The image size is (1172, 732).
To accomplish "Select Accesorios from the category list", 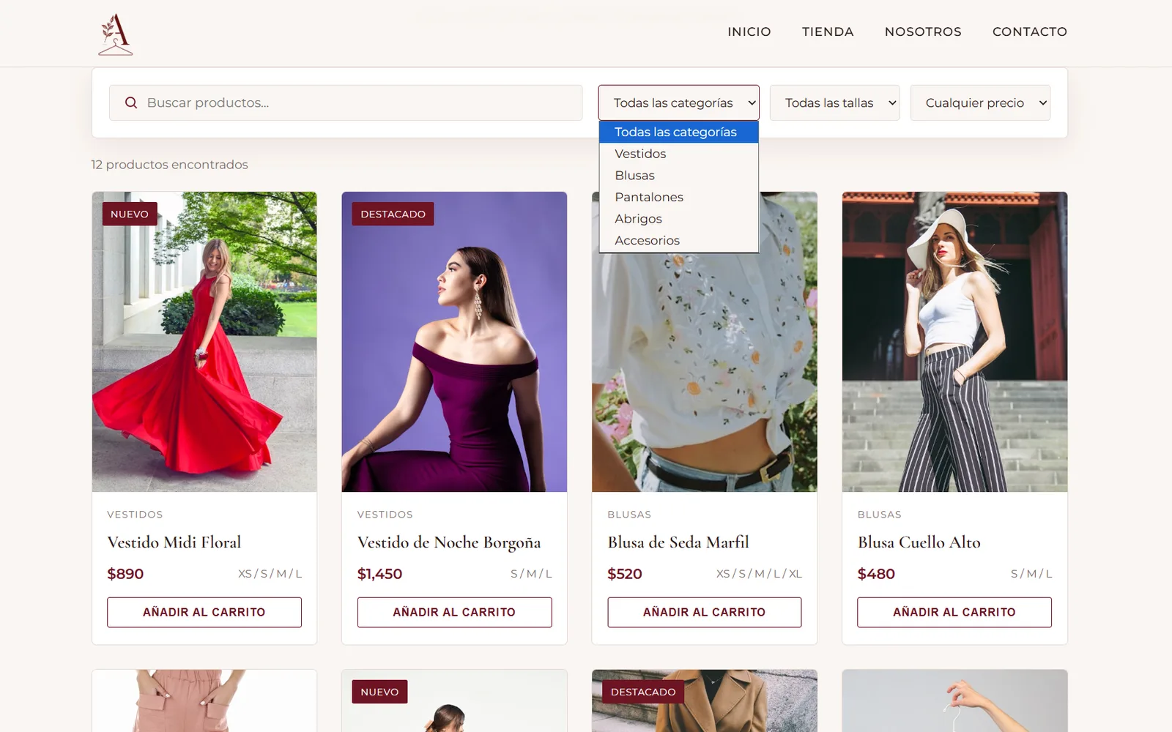I will pos(678,240).
